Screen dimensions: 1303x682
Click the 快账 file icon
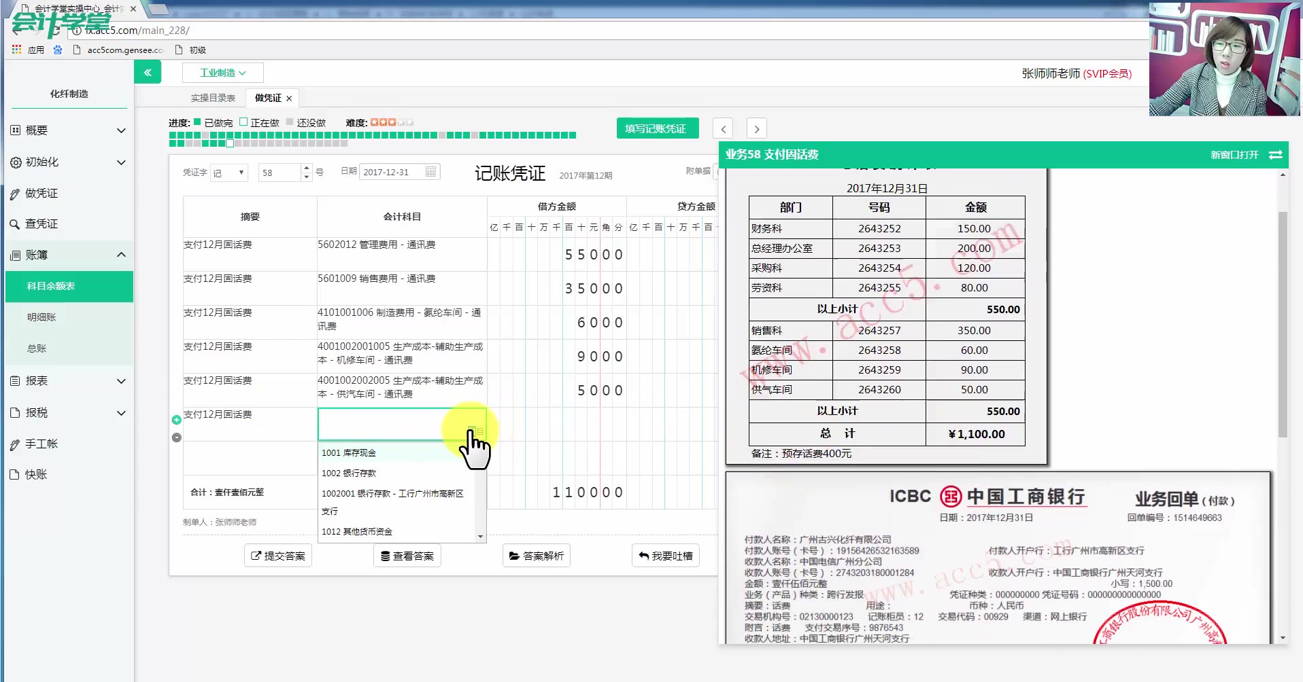click(15, 475)
